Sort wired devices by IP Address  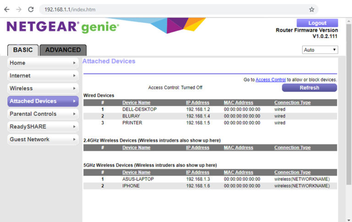[x=198, y=103]
